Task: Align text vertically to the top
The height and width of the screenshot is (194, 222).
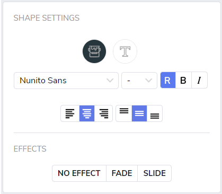Action: [124, 113]
